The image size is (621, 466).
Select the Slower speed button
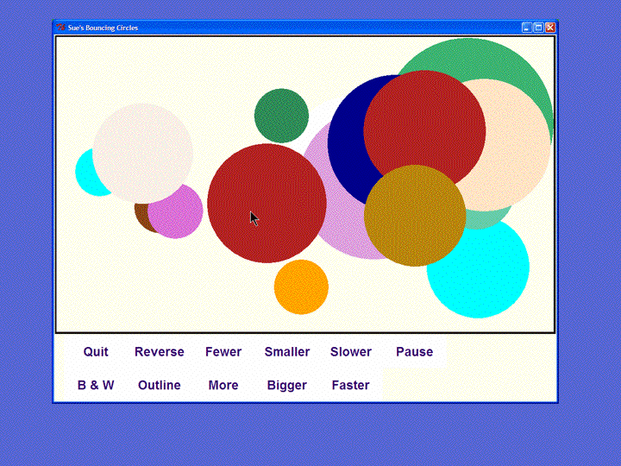(x=351, y=352)
